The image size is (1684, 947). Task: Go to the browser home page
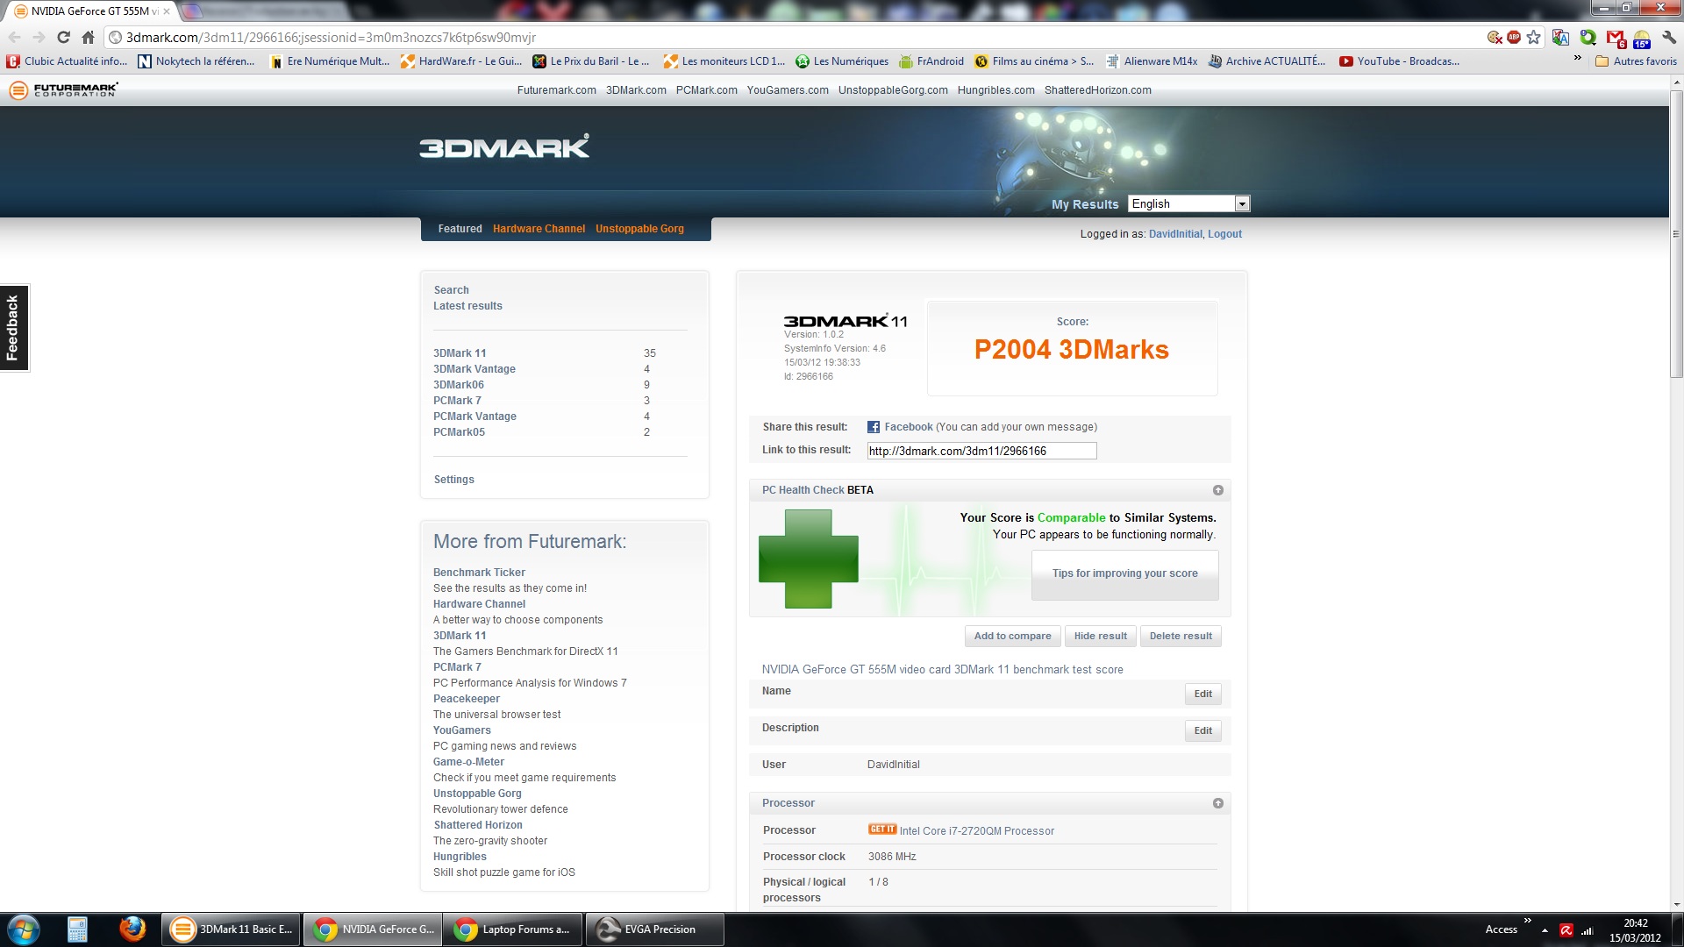pos(88,37)
